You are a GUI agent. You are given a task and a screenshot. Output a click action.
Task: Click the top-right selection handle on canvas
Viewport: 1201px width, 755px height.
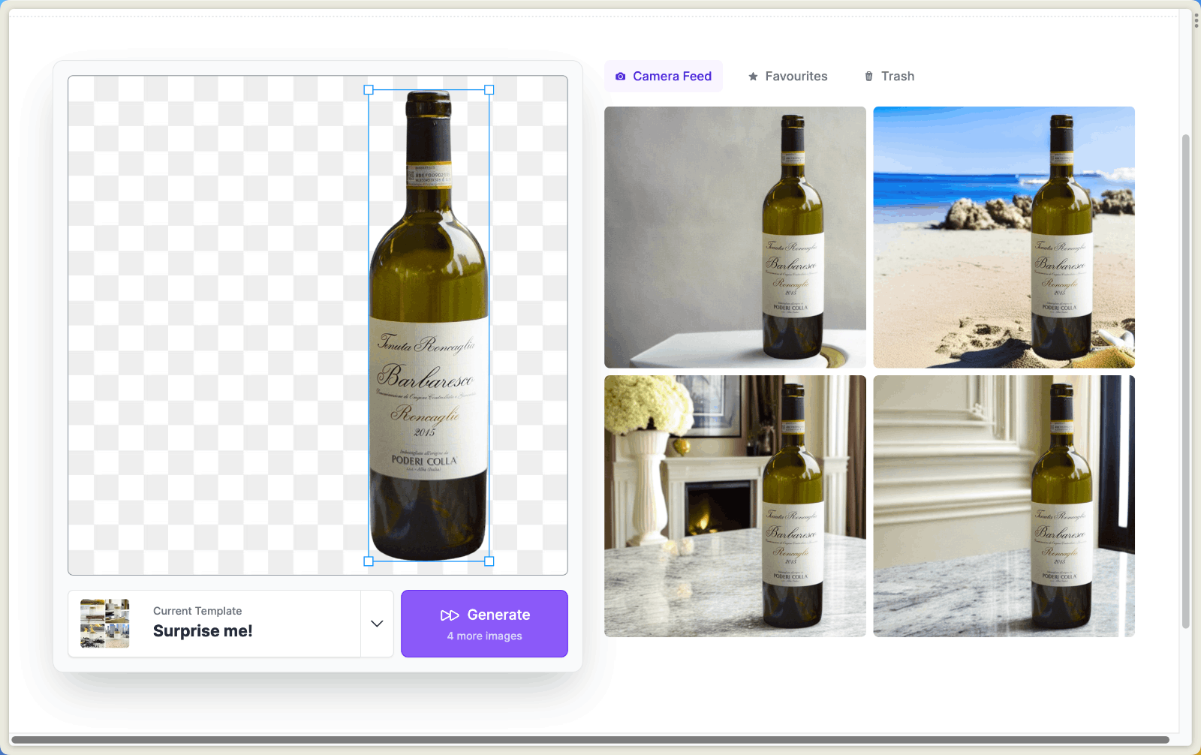(x=489, y=90)
